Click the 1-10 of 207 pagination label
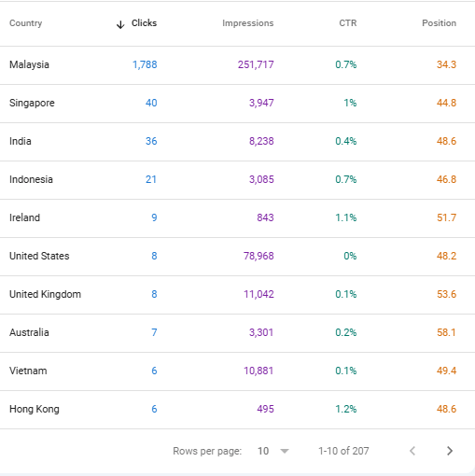This screenshot has width=475, height=476. [343, 451]
